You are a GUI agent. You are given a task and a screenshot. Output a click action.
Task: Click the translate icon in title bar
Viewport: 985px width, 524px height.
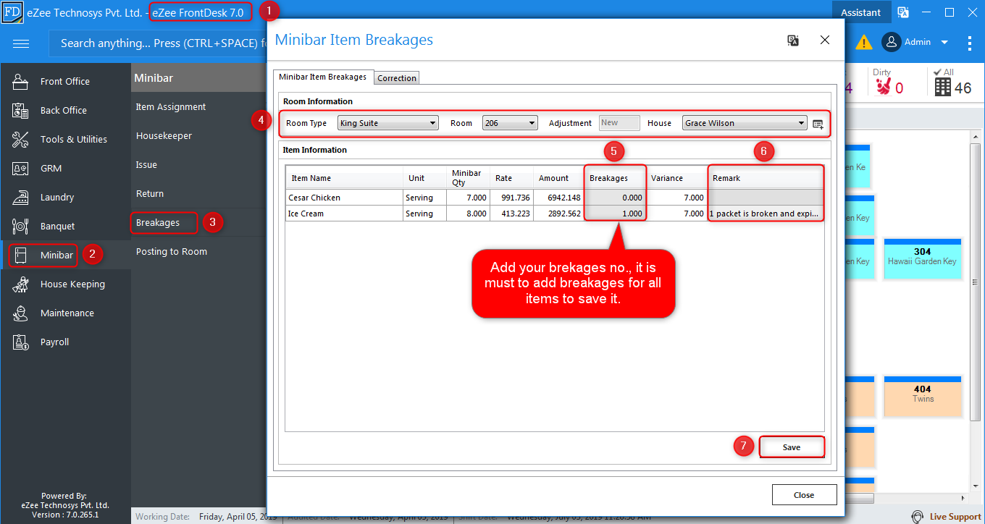pos(903,12)
